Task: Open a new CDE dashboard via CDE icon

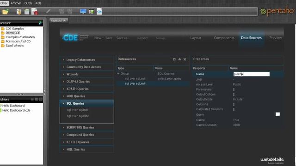Action: (x=99, y=12)
